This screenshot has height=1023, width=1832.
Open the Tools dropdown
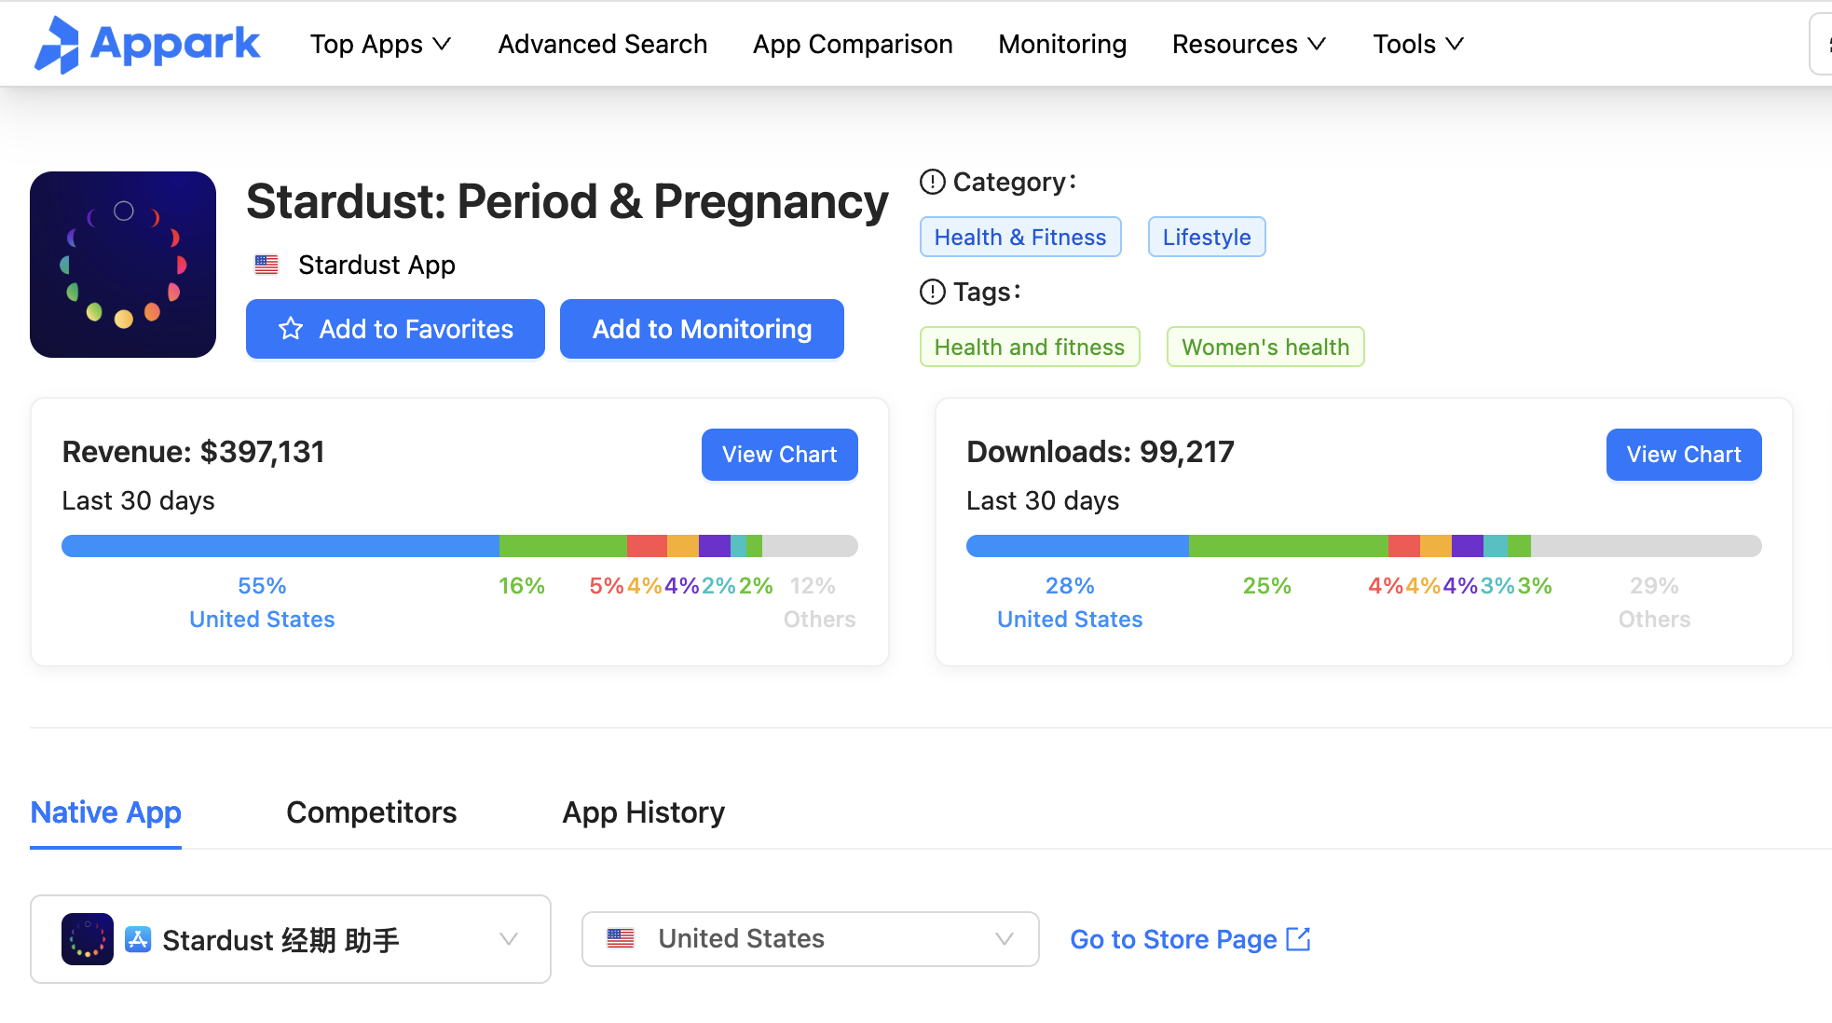coord(1417,44)
